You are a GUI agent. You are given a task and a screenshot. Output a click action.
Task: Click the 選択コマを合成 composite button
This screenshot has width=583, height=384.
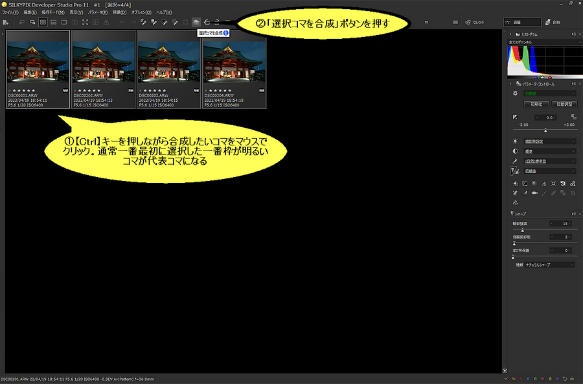pos(196,22)
